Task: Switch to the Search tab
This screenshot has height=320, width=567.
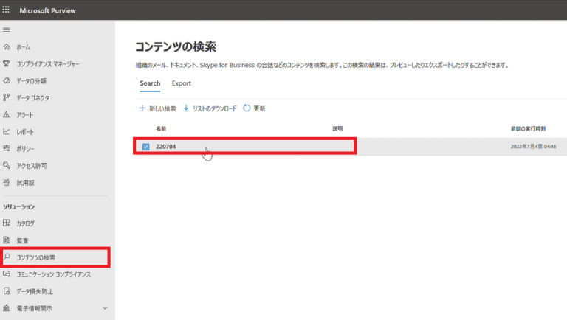Action: point(150,83)
